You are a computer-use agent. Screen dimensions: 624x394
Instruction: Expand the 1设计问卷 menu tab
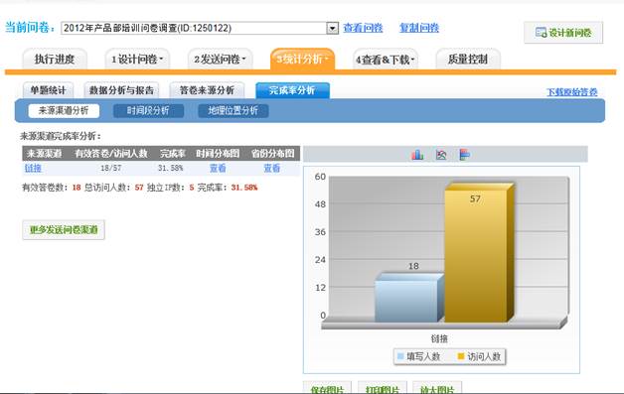(x=137, y=60)
